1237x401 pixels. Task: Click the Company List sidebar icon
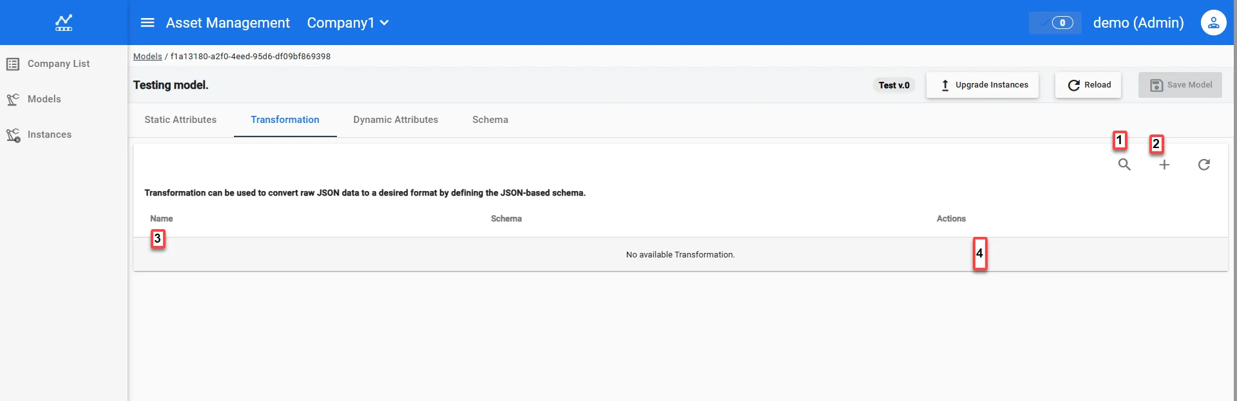[13, 64]
